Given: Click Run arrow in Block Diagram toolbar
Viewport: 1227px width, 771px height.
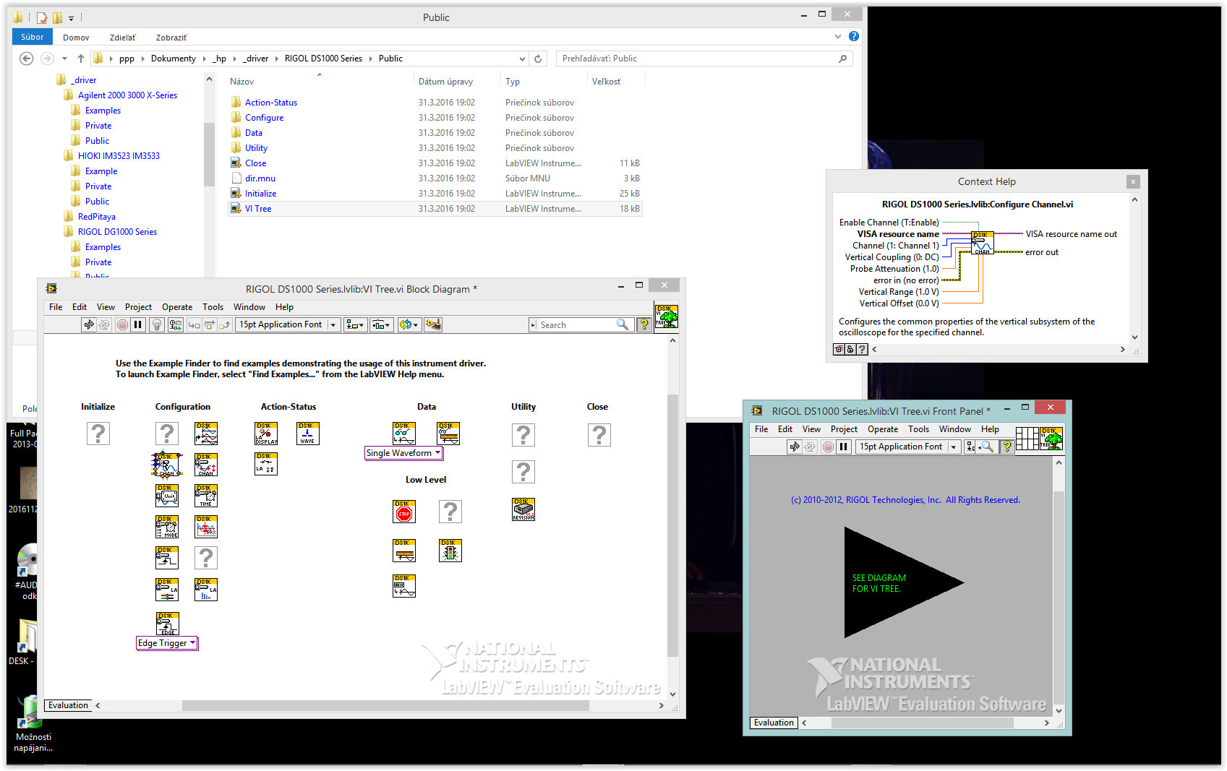Looking at the screenshot, I should click(x=89, y=325).
